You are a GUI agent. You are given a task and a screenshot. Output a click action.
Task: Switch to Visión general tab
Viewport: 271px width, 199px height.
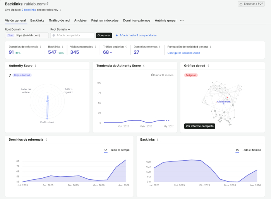tap(15, 20)
